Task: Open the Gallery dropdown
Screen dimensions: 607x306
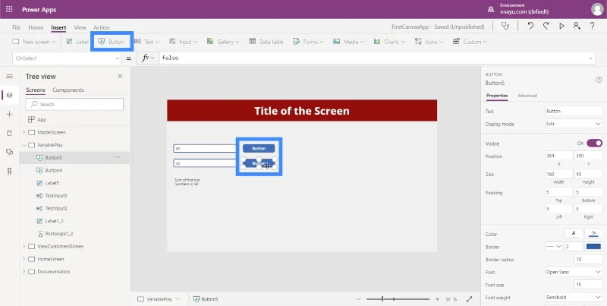Action: coord(223,42)
